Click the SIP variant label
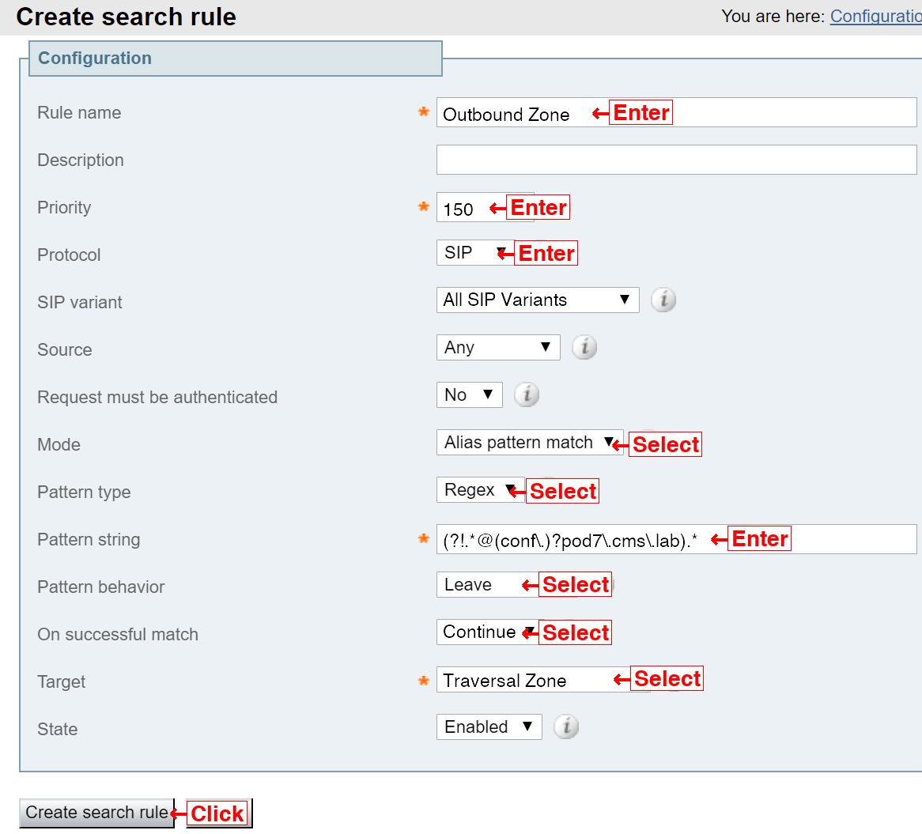This screenshot has width=922, height=834. [x=80, y=303]
